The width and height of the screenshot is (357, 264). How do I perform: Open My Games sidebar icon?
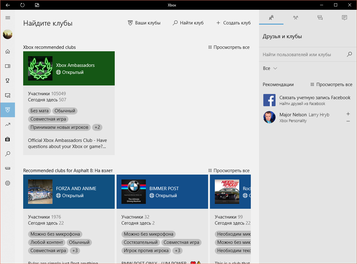8,66
